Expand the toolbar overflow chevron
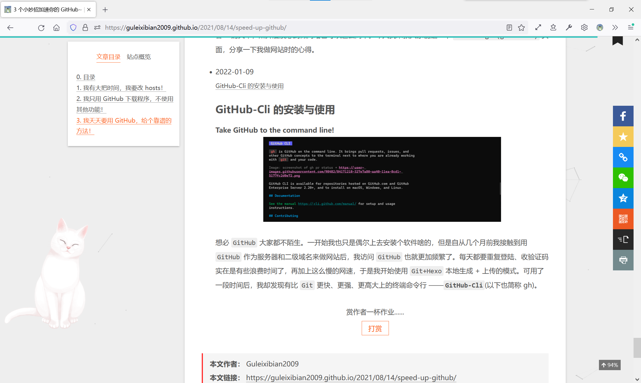The image size is (641, 383). pos(615,28)
